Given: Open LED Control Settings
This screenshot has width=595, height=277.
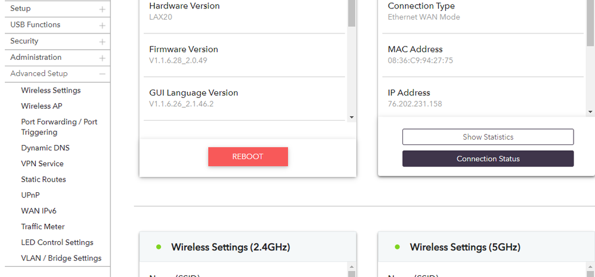Looking at the screenshot, I should 57,242.
